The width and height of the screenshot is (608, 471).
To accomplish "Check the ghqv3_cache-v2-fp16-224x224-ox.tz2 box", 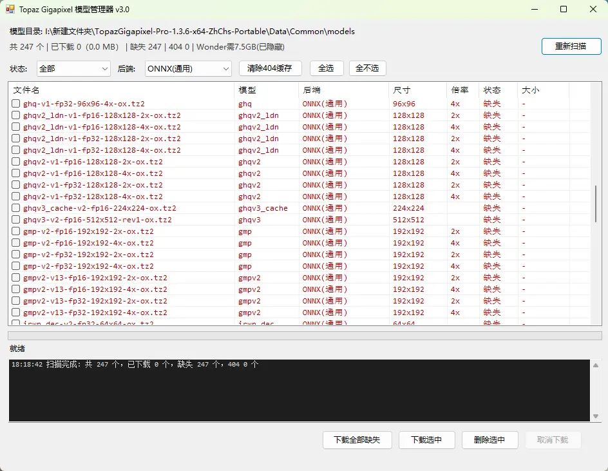I will click(15, 208).
